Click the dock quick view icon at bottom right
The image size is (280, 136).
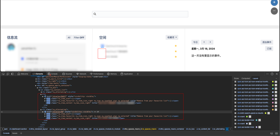(x=272, y=133)
